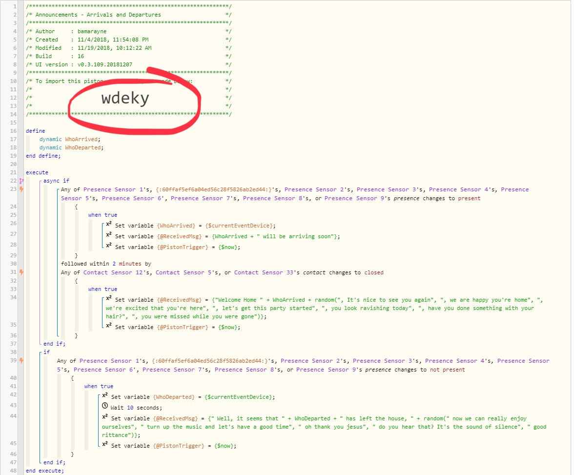Click the x² icon on the 'Welcome Home' statement
The height and width of the screenshot is (475, 575).
(109, 298)
